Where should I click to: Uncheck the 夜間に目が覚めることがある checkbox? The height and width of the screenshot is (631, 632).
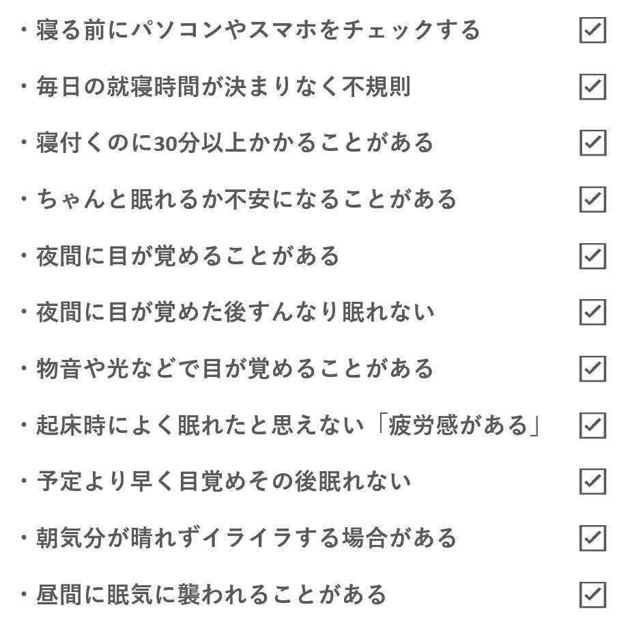[x=592, y=256]
